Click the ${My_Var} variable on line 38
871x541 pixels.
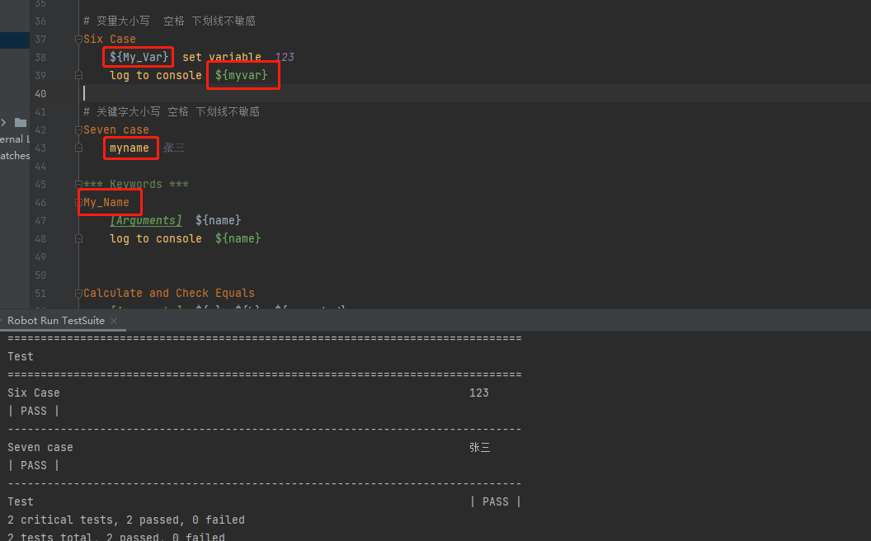[x=140, y=57]
